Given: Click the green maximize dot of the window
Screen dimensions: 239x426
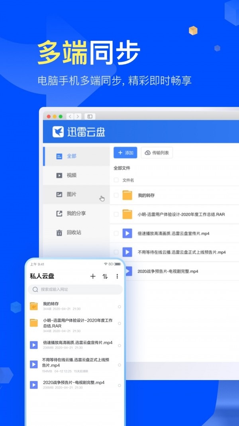Looking at the screenshot, I should coord(61,117).
